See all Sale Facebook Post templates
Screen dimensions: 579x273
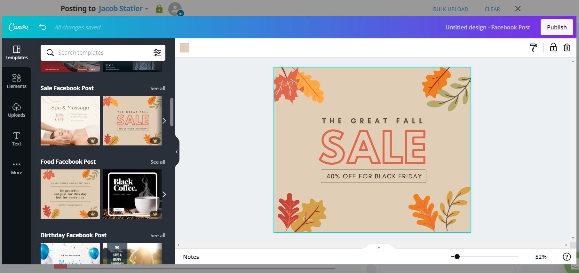158,88
